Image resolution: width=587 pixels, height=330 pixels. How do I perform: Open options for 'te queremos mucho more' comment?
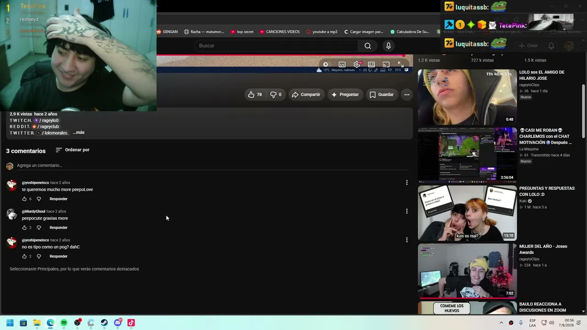click(x=407, y=182)
